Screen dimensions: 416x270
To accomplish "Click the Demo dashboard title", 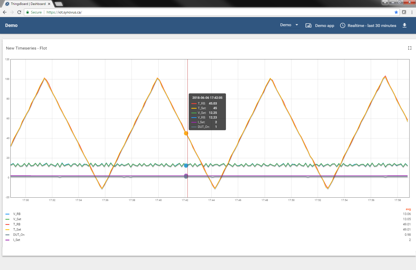I will (x=11, y=25).
